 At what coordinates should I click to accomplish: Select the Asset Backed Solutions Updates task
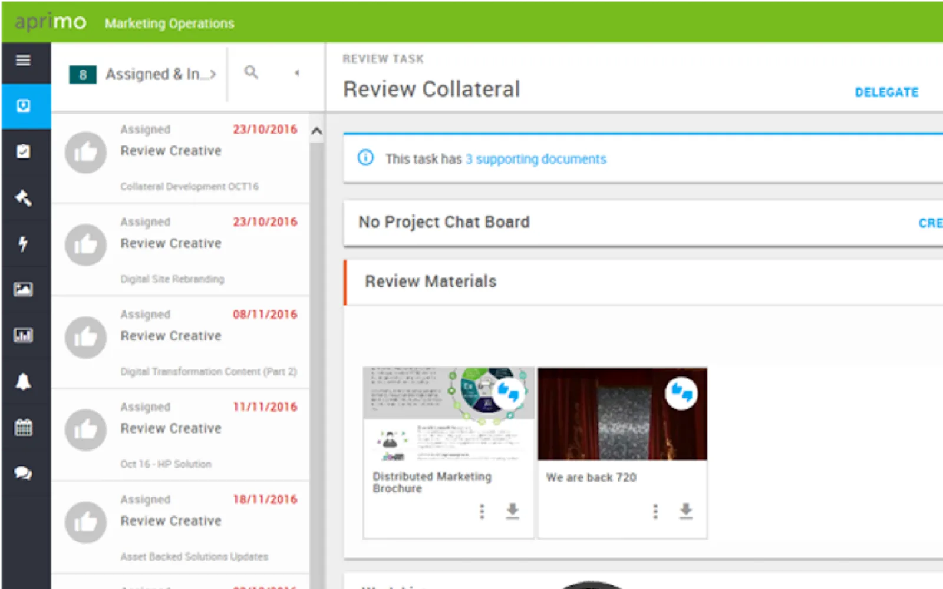click(x=180, y=528)
